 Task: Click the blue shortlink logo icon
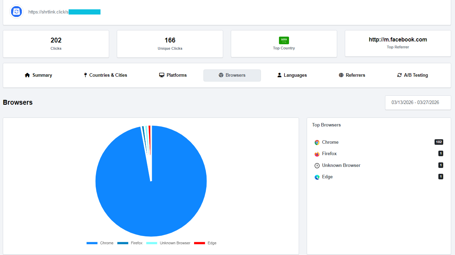[x=16, y=12]
